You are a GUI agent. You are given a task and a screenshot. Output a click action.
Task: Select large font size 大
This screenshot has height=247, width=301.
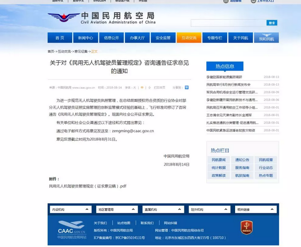tap(134, 88)
